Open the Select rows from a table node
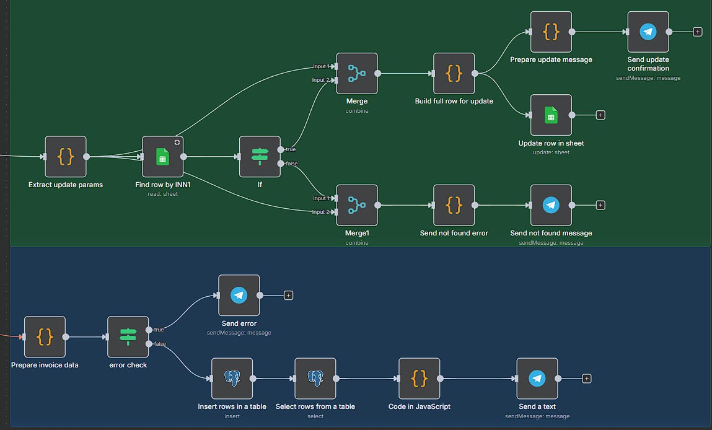The image size is (712, 430). point(315,379)
